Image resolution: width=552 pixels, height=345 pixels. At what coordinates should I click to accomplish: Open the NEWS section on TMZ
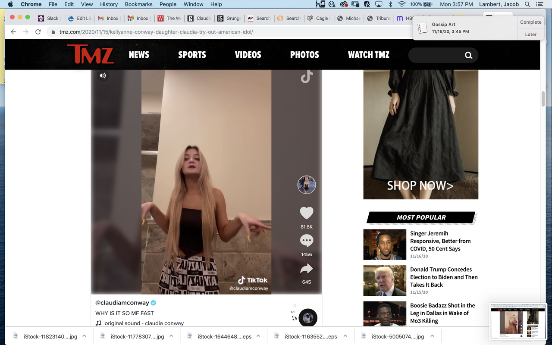pos(139,55)
